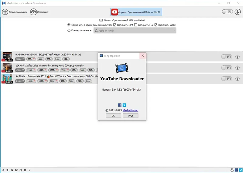This screenshot has height=173, width=243.
Task: Select 240p quality for the Thailand Summer Mix video
Action: point(80,81)
